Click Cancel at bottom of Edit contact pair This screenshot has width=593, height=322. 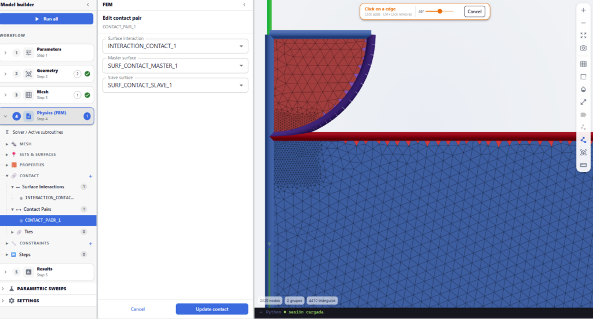[138, 309]
